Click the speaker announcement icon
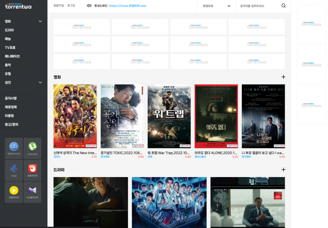The width and height of the screenshot is (328, 228). (x=89, y=6)
